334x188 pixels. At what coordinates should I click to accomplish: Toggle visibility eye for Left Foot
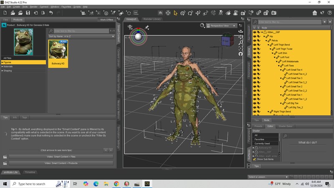[255, 57]
